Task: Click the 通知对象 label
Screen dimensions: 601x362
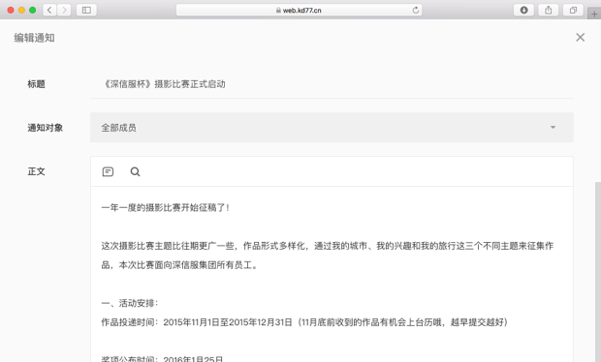Action: [x=46, y=128]
